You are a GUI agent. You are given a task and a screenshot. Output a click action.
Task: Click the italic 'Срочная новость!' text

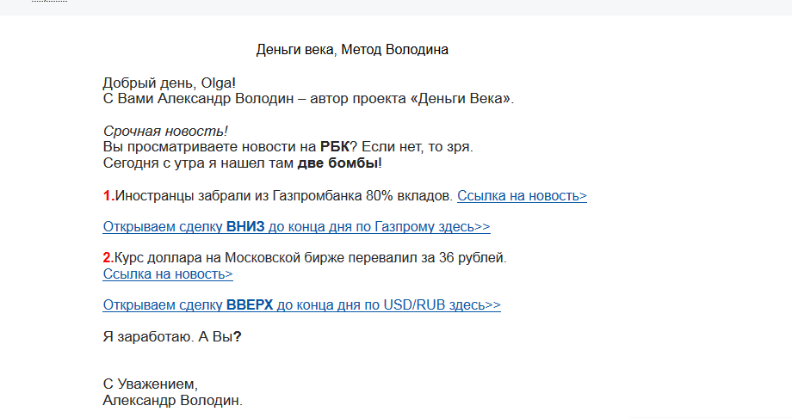point(165,132)
